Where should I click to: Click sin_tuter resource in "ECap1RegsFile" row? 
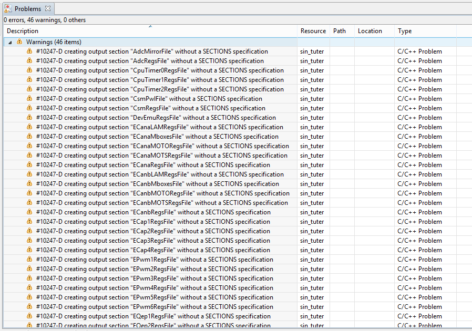point(312,222)
